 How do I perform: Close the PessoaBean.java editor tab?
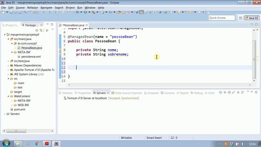click(x=86, y=25)
